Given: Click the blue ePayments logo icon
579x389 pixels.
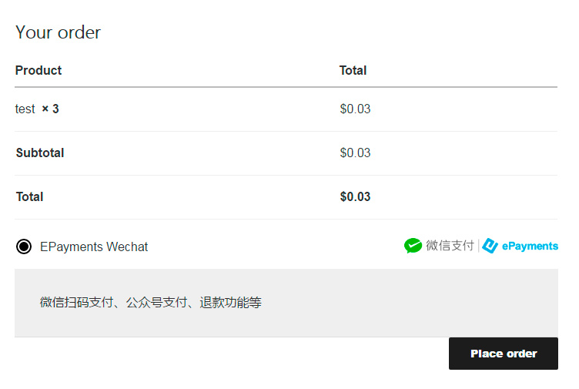Looking at the screenshot, I should pyautogui.click(x=490, y=246).
